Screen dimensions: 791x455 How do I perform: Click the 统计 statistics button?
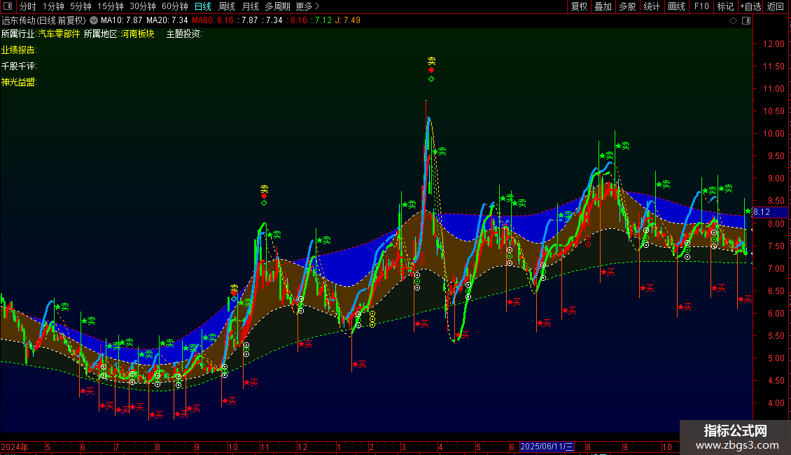651,6
